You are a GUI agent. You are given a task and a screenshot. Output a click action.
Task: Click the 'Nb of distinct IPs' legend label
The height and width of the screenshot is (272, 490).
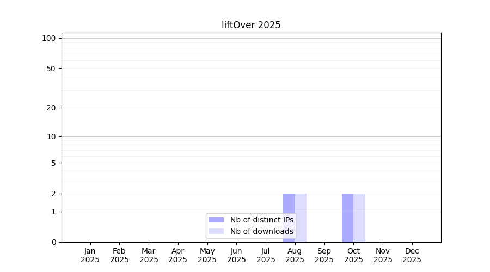[x=262, y=220]
